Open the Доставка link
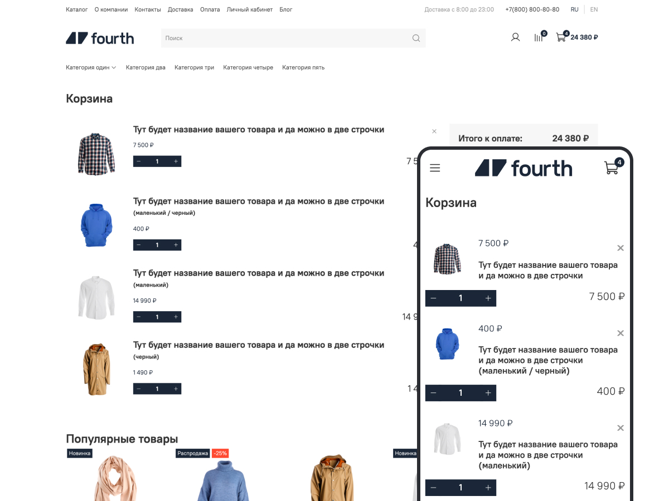This screenshot has width=669, height=501. [181, 9]
